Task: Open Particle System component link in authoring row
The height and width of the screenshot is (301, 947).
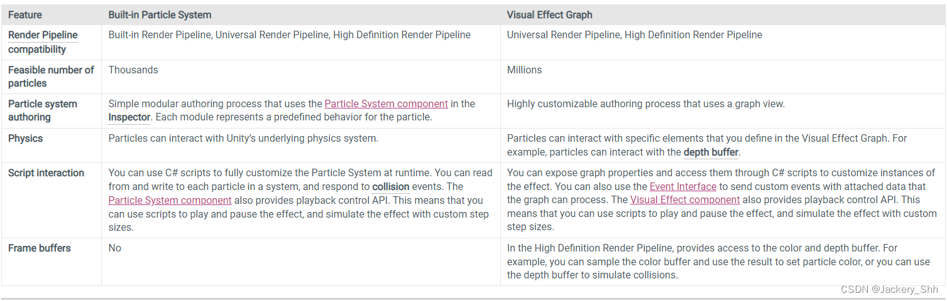Action: click(x=386, y=104)
